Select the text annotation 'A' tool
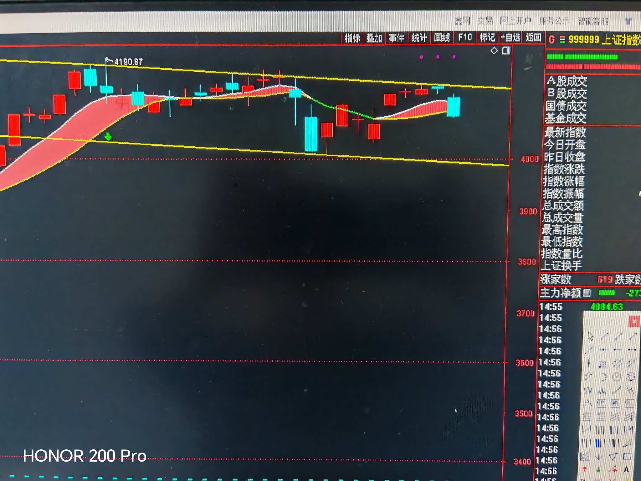This screenshot has width=641, height=481. (x=626, y=469)
